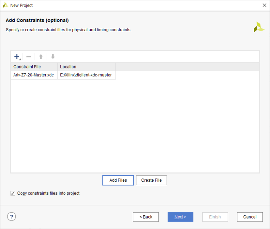Click the Finish button
Viewport: 270px width, 229px height.
(x=215, y=217)
